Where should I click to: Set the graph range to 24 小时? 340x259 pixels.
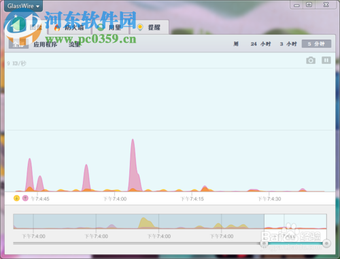click(x=260, y=44)
